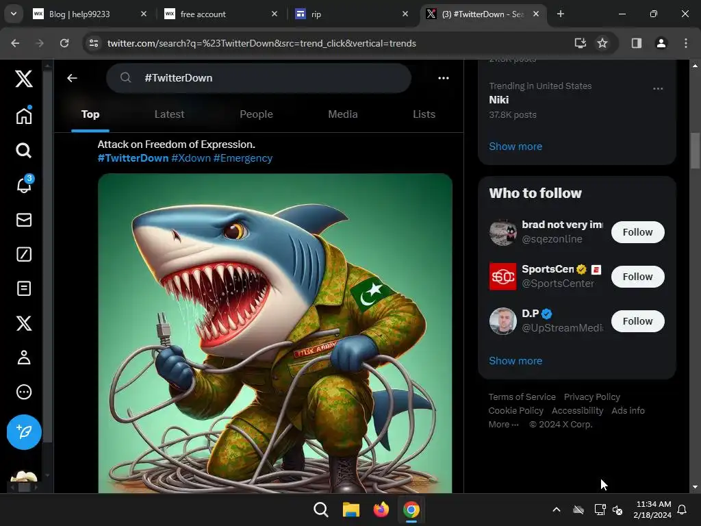The height and width of the screenshot is (526, 701).
Task: Click the X logo in the sidebar
Action: coord(24,79)
